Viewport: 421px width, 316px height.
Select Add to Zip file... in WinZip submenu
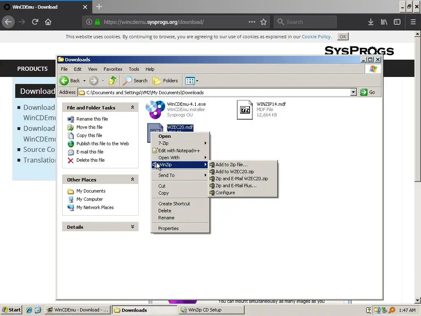(243, 165)
